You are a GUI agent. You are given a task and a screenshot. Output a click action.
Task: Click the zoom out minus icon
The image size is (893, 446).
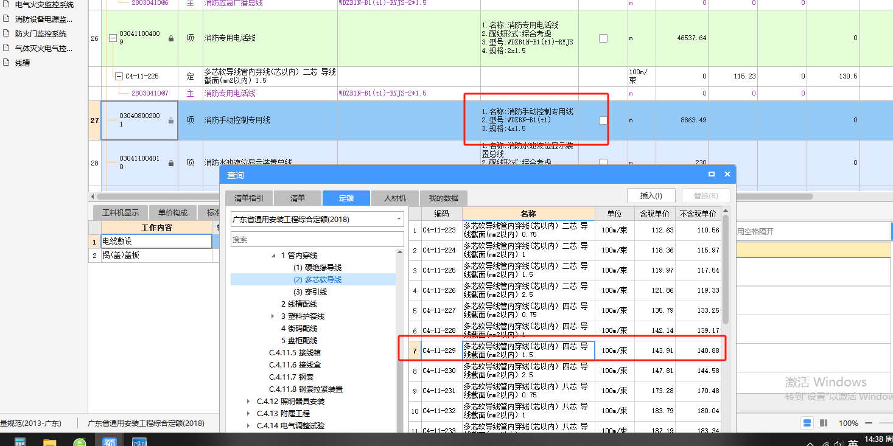(870, 423)
